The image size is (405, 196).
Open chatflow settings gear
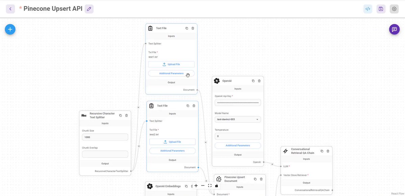[394, 9]
